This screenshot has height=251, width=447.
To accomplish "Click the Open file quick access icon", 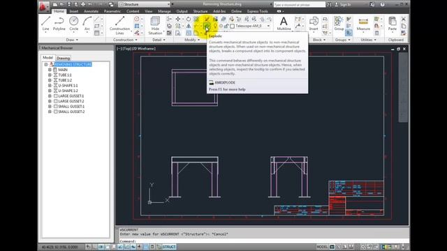I will (x=62, y=4).
